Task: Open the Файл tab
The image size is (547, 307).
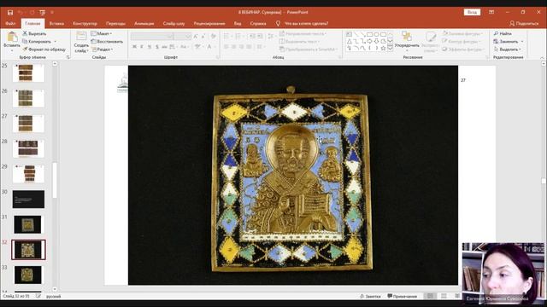Action: tap(10, 24)
